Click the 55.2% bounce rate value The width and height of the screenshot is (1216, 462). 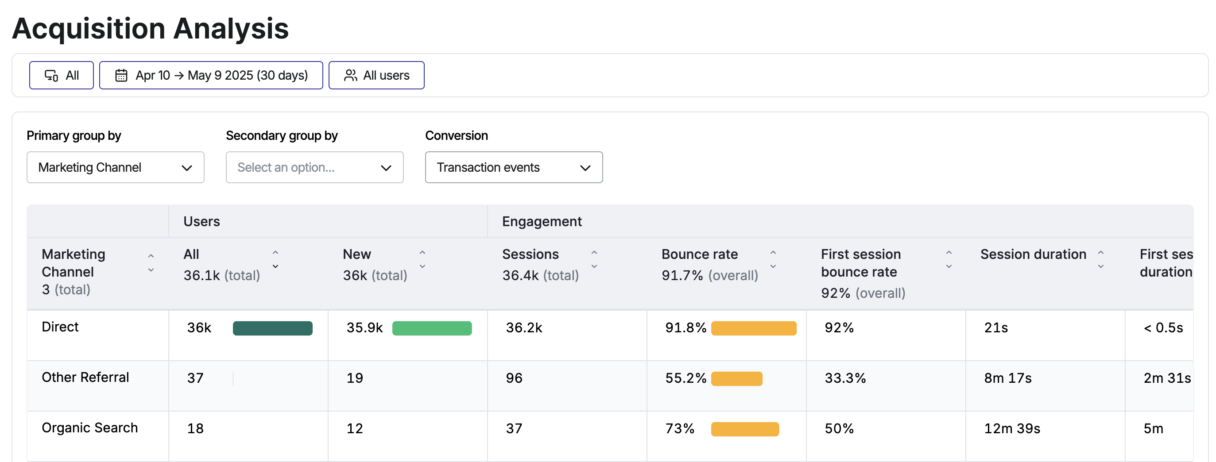click(685, 378)
